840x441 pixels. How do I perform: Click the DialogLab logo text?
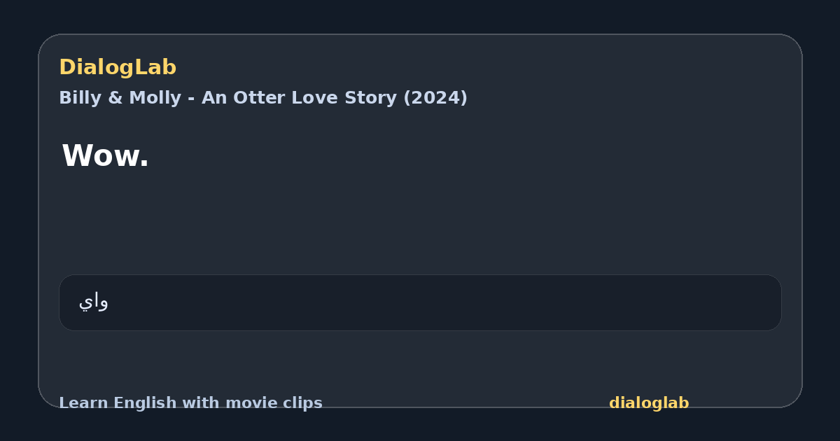pos(118,67)
